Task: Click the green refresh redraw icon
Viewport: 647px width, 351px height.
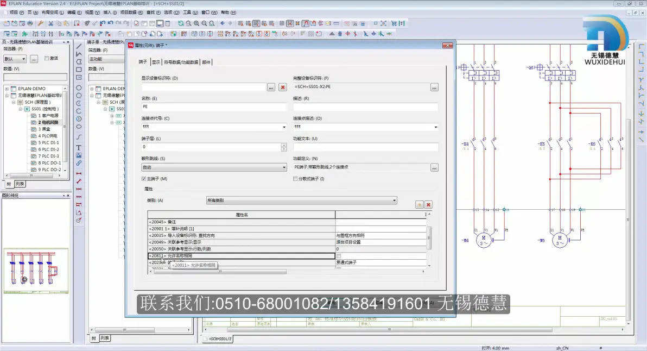Action: click(181, 23)
